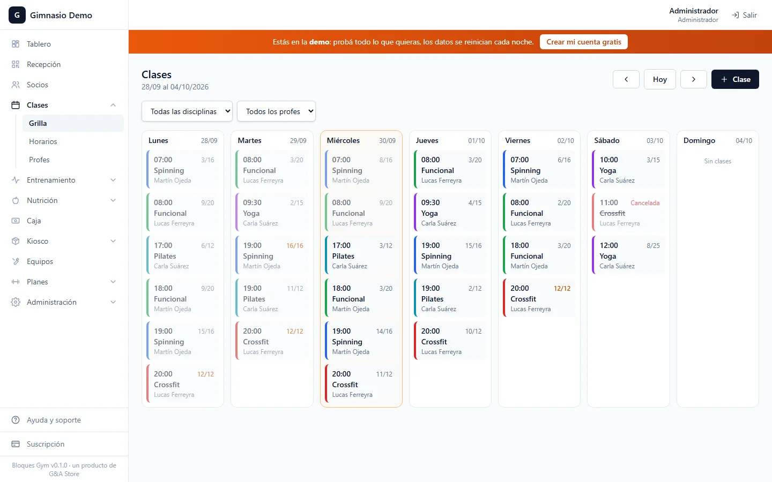The height and width of the screenshot is (482, 772).
Task: Click the Equipos tools icon
Action: pyautogui.click(x=16, y=261)
